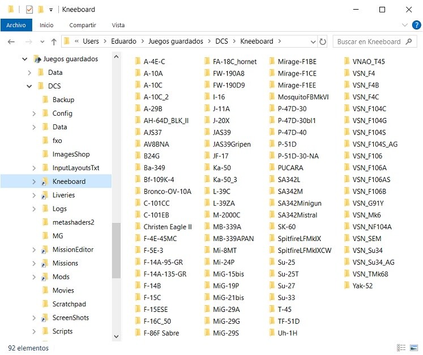Select the Bronco-OV-10A folder icon

pos(138,191)
